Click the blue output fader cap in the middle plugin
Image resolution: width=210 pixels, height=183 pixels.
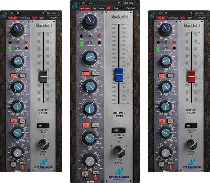pos(119,75)
